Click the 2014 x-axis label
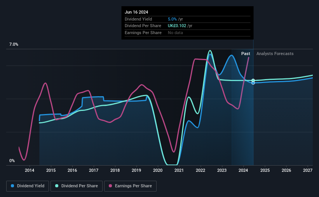 click(30, 170)
